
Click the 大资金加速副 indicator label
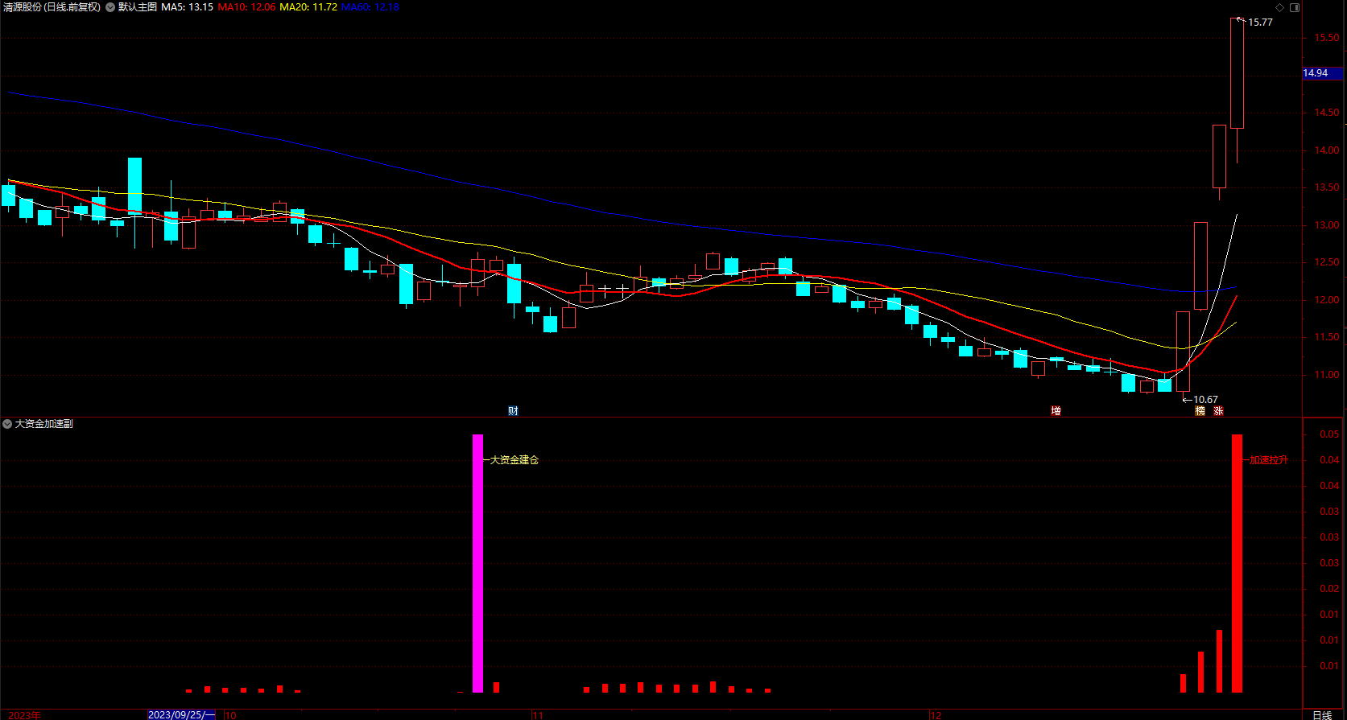coord(44,424)
